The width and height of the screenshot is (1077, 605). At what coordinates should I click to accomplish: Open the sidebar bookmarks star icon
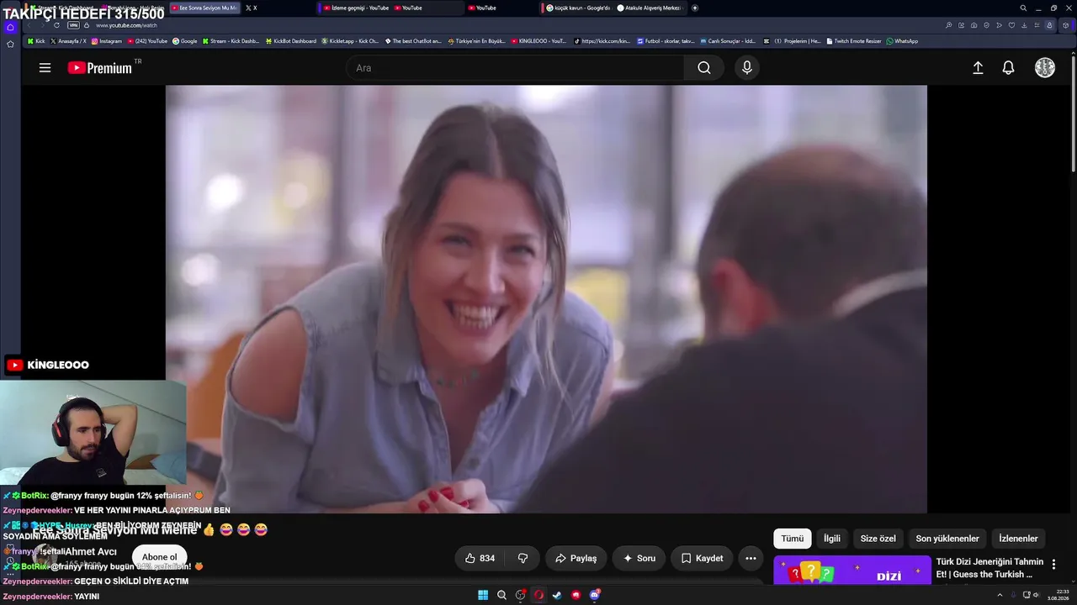(10, 44)
